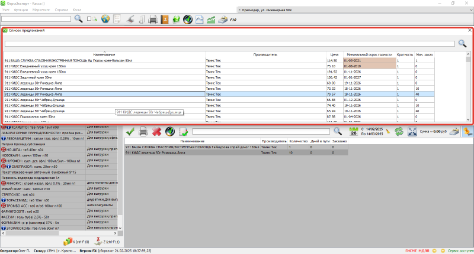The height and width of the screenshot is (254, 474).
Task: Sort by Минимальный срок годности column header
Action: point(370,54)
